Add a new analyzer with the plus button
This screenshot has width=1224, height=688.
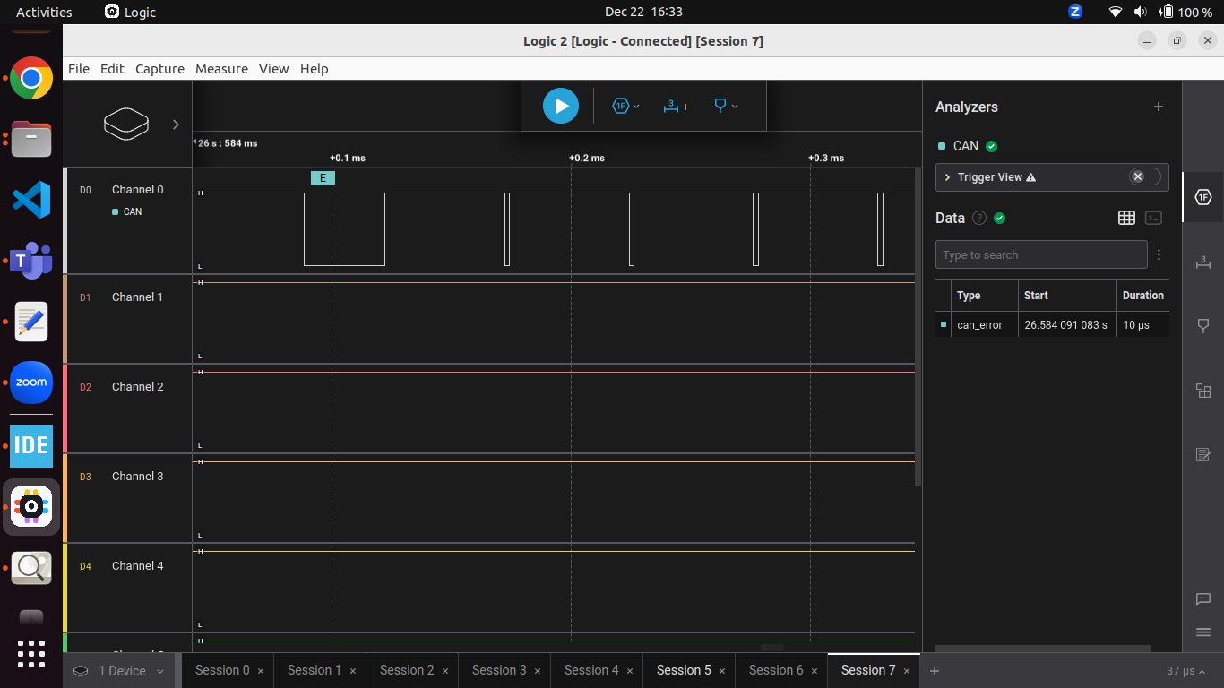coord(1159,107)
